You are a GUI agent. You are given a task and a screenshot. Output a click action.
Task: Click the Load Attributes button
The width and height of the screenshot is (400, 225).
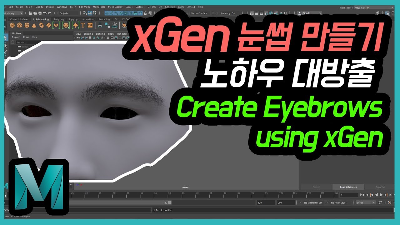point(348,187)
